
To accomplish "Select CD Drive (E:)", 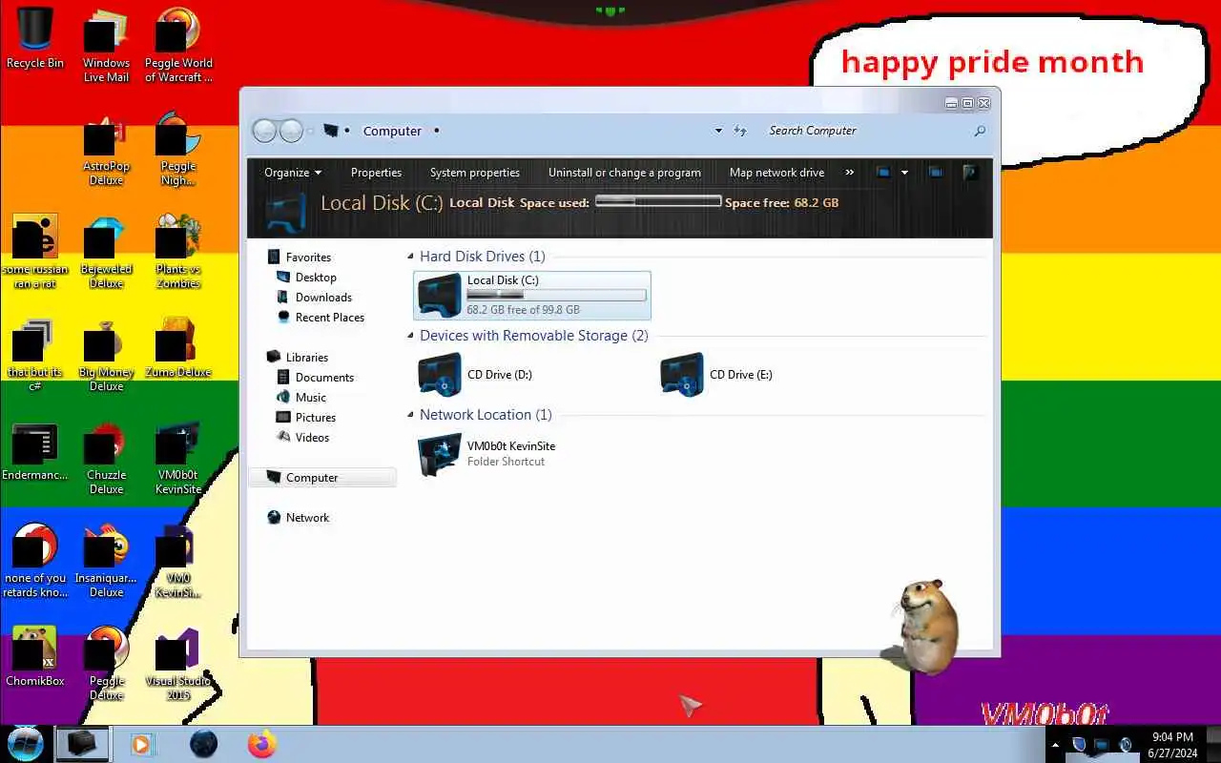I will (716, 374).
